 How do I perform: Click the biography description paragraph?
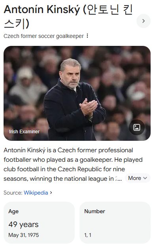[73, 165]
